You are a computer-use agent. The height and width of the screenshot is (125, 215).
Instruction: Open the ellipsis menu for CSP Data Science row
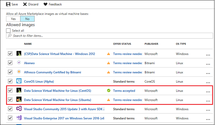coord(208,55)
